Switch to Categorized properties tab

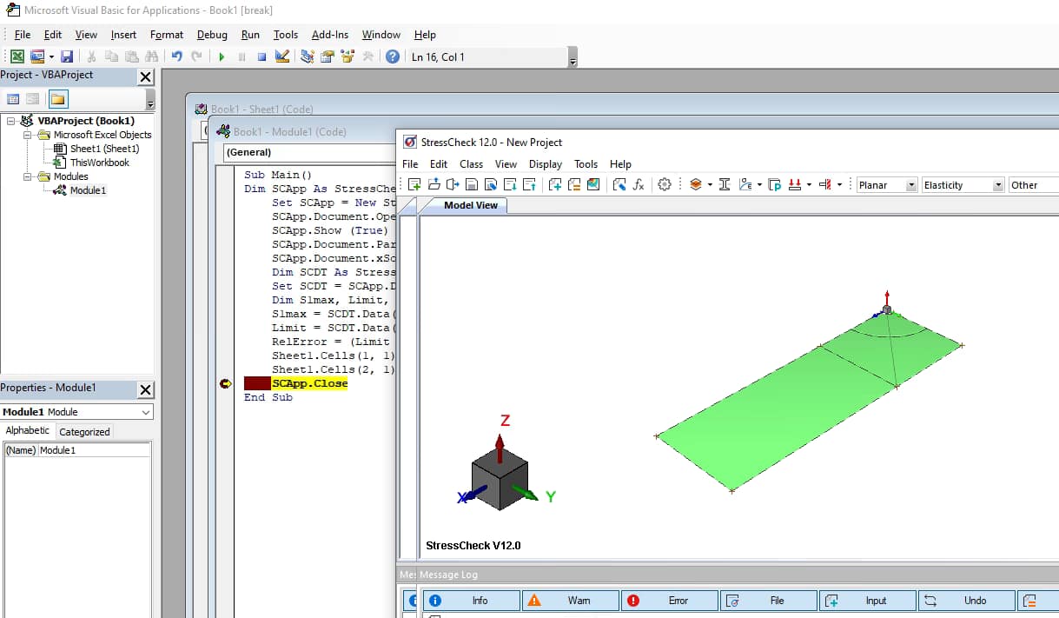pyautogui.click(x=84, y=432)
